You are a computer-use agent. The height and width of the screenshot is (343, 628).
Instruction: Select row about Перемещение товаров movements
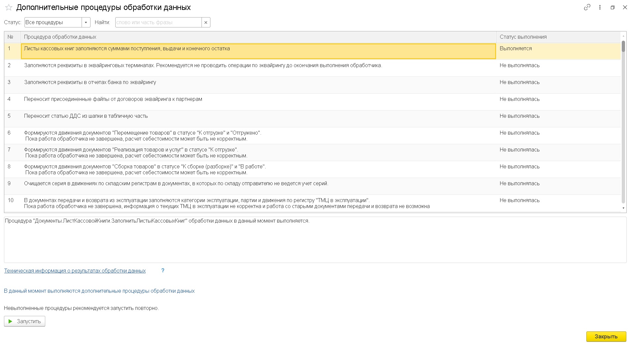pos(258,136)
